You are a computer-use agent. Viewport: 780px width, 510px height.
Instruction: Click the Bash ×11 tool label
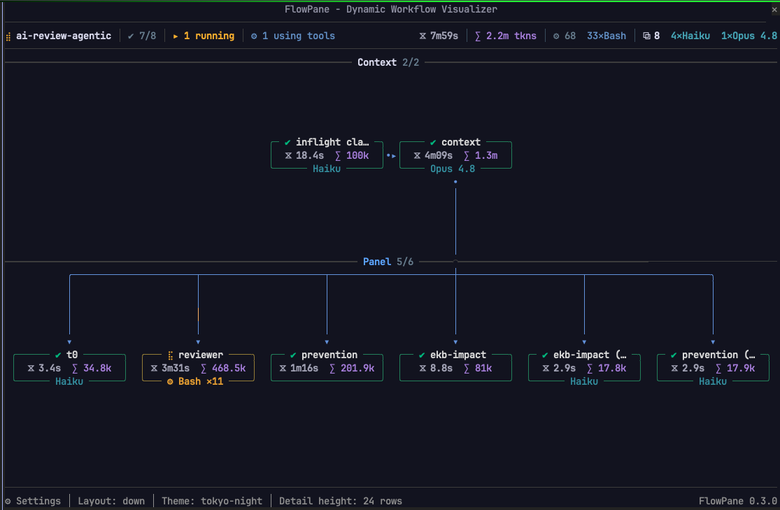click(x=201, y=382)
